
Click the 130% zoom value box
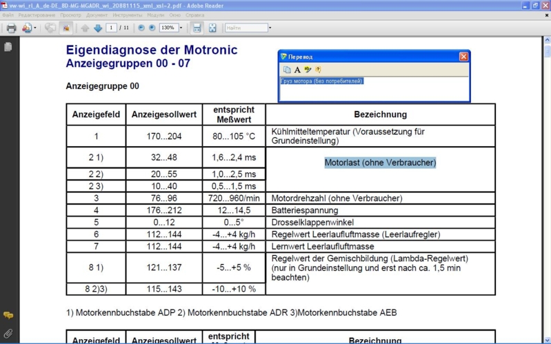click(x=169, y=28)
